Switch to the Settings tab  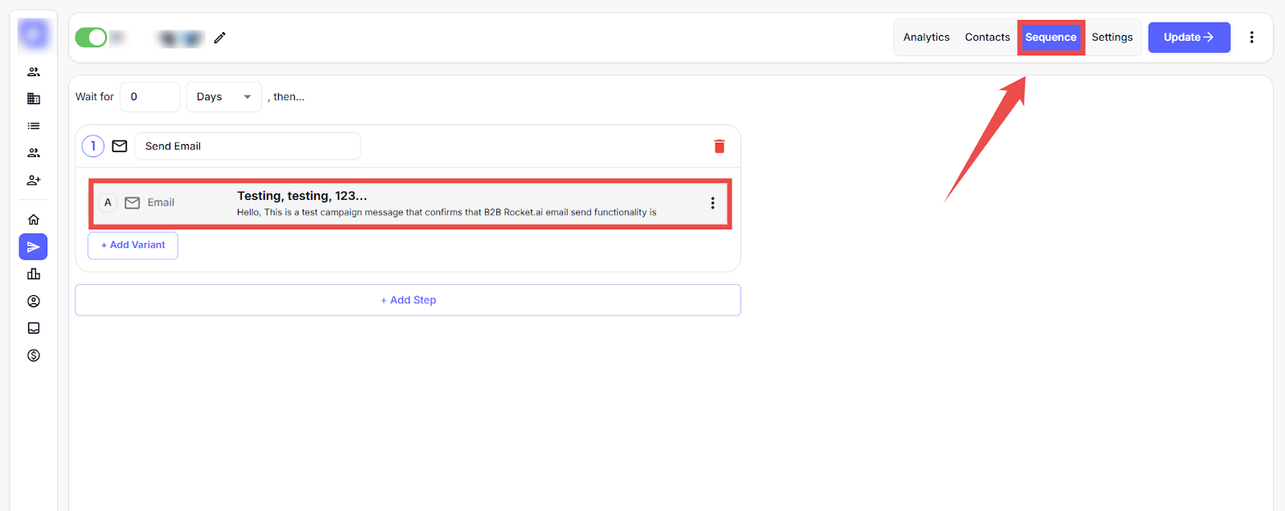pos(1112,38)
